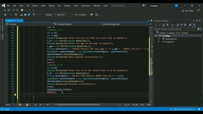The image size is (203, 114).
Task: Open the Edit menu
Action: coord(15,6)
